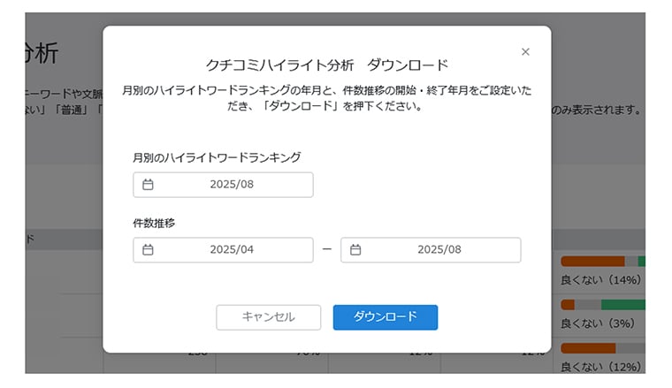
Task: Click the dash between the start and end dates
Action: 326,250
